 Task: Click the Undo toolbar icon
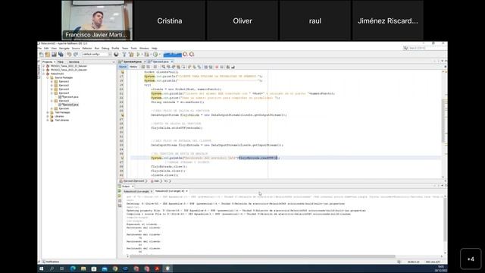pyautogui.click(x=69, y=55)
